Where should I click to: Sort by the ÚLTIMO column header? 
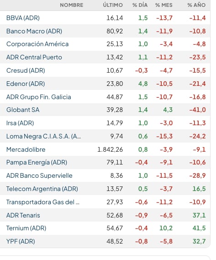click(113, 5)
